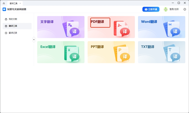Select 翻译工具 in the sidebar
The width and height of the screenshot is (189, 113).
point(17,26)
